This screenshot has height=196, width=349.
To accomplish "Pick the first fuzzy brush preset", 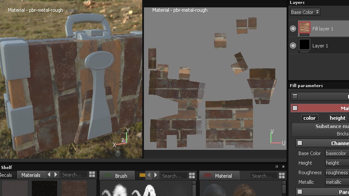I will (115, 190).
